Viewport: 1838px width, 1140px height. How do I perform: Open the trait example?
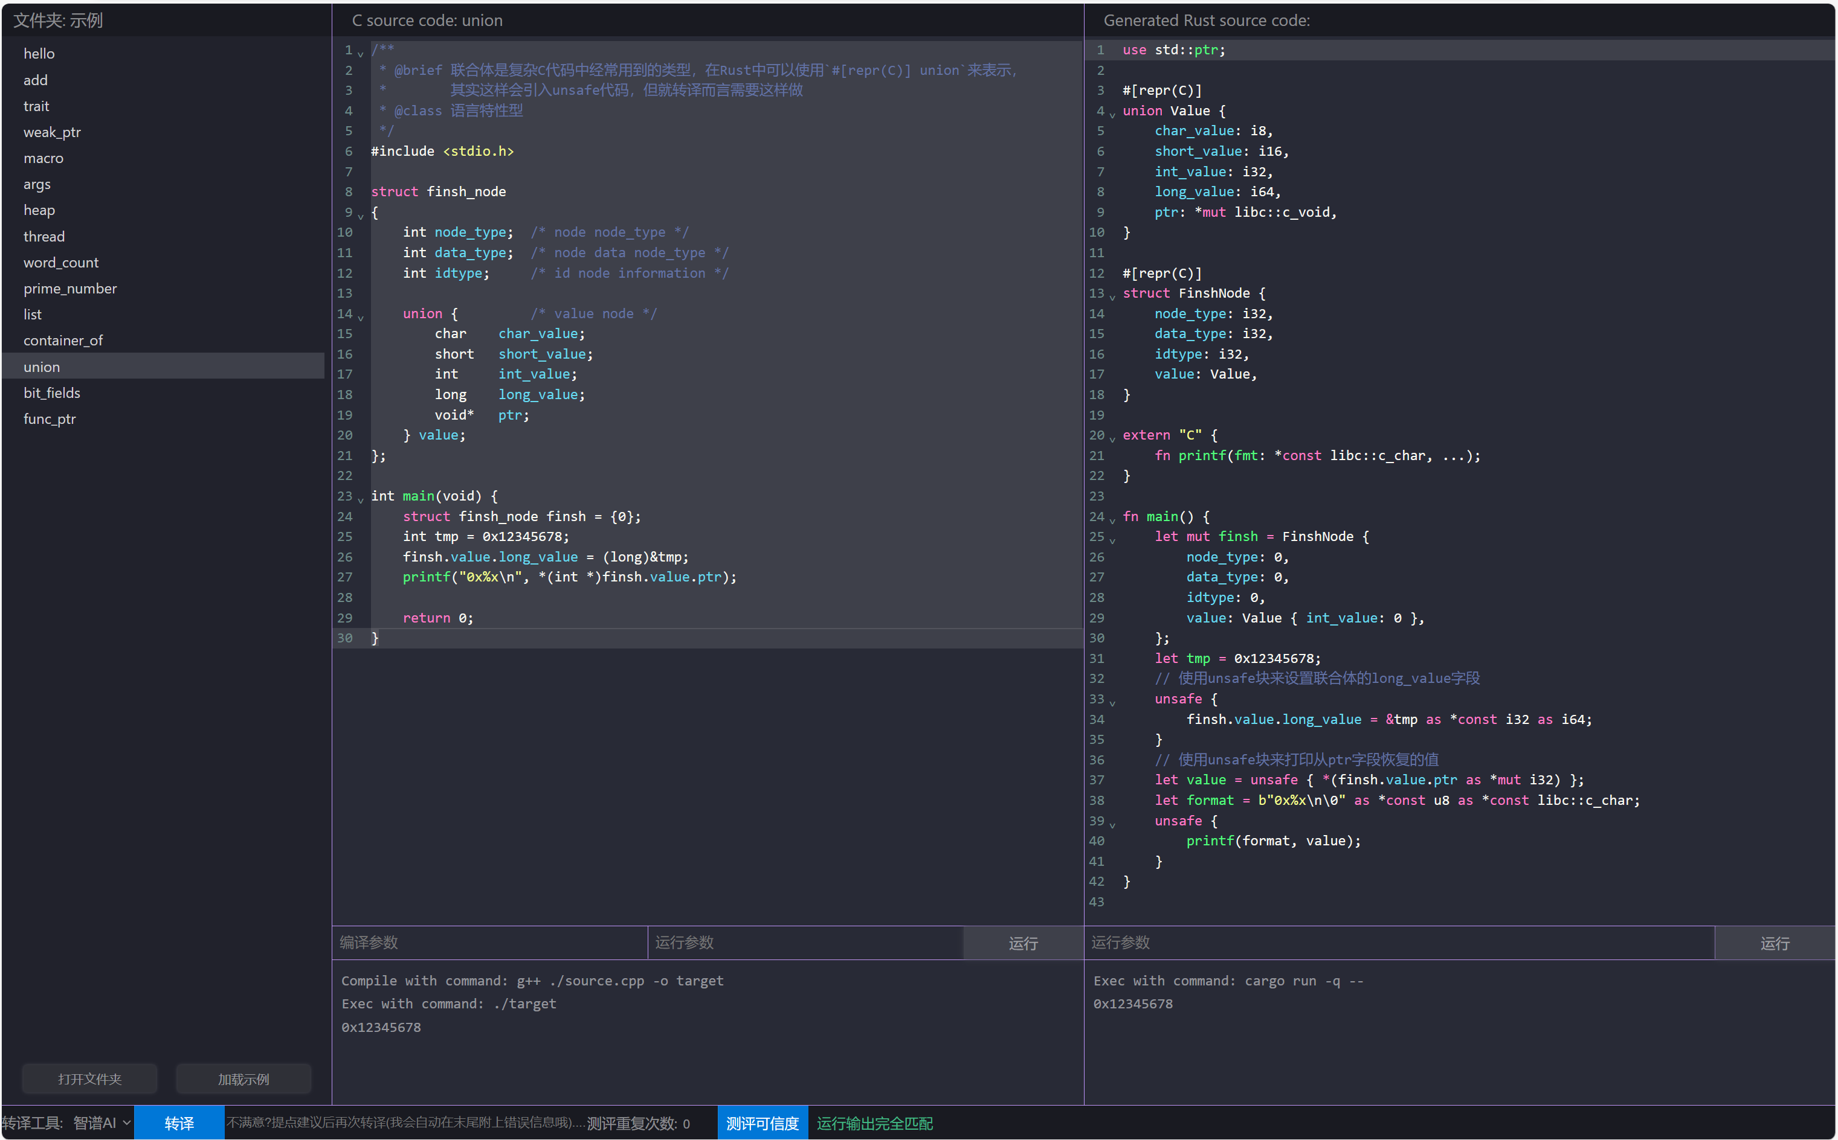point(163,106)
